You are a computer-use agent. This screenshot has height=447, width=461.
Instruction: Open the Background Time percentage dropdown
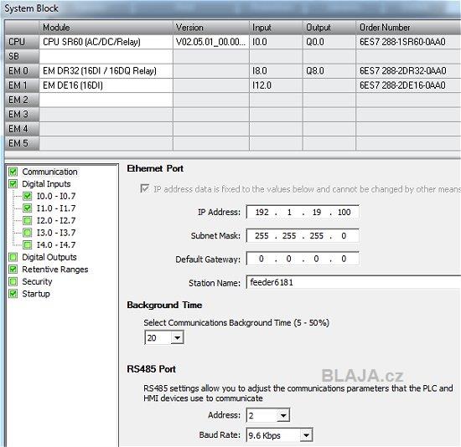pyautogui.click(x=177, y=337)
